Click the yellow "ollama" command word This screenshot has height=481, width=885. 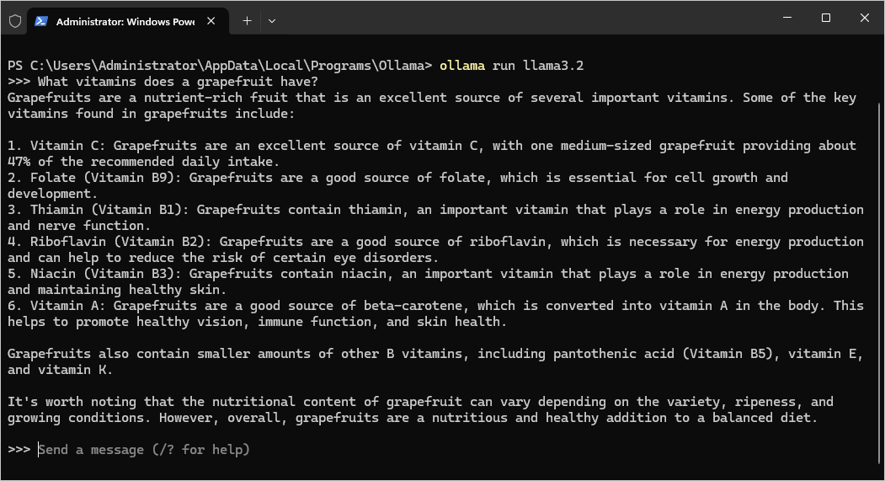click(461, 66)
